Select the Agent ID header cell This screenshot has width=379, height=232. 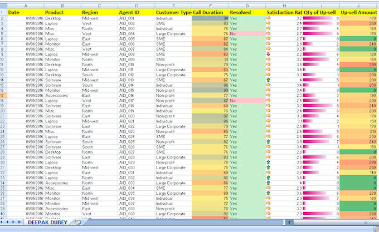pos(137,12)
